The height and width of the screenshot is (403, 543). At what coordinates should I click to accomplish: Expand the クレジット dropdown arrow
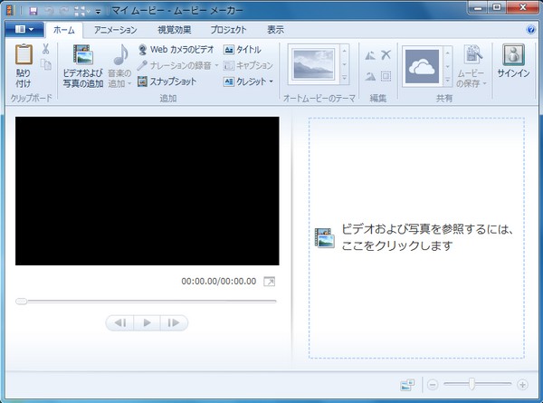[x=271, y=82]
